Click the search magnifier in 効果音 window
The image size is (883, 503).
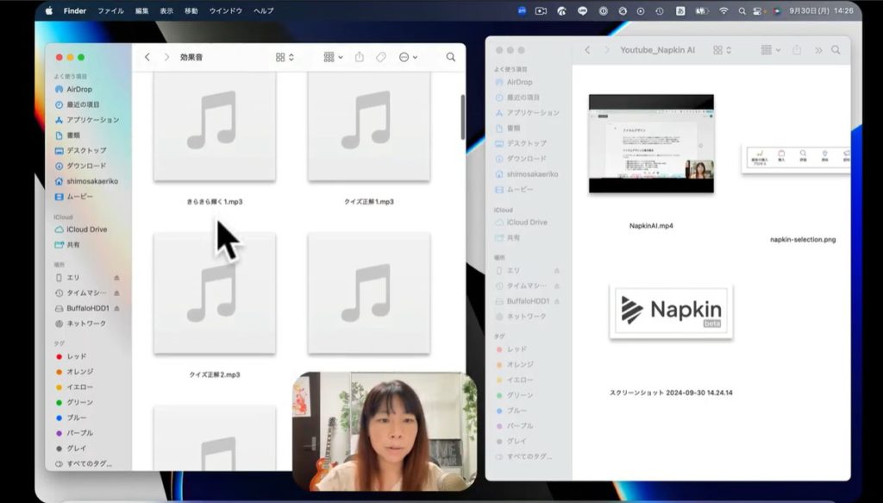pyautogui.click(x=450, y=57)
